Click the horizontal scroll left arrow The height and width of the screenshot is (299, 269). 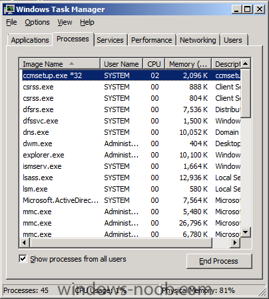[x=24, y=242]
